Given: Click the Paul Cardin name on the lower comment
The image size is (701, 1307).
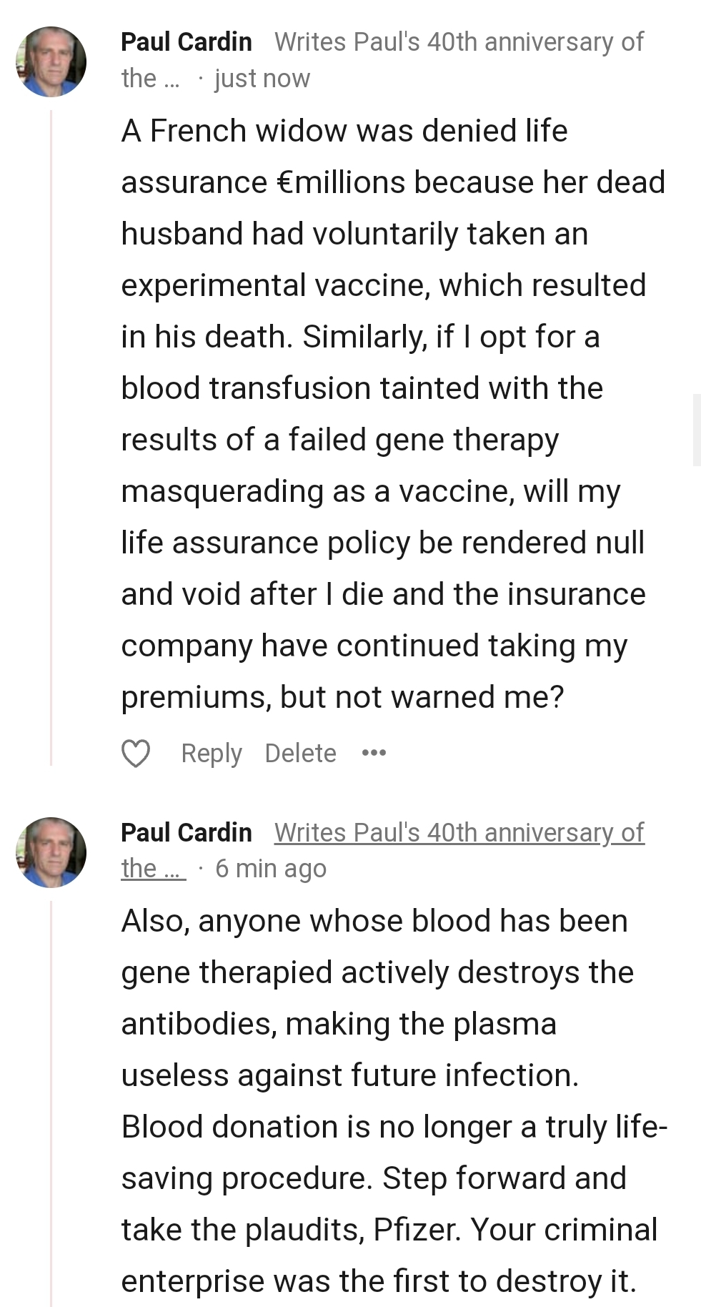Looking at the screenshot, I should coord(187,833).
